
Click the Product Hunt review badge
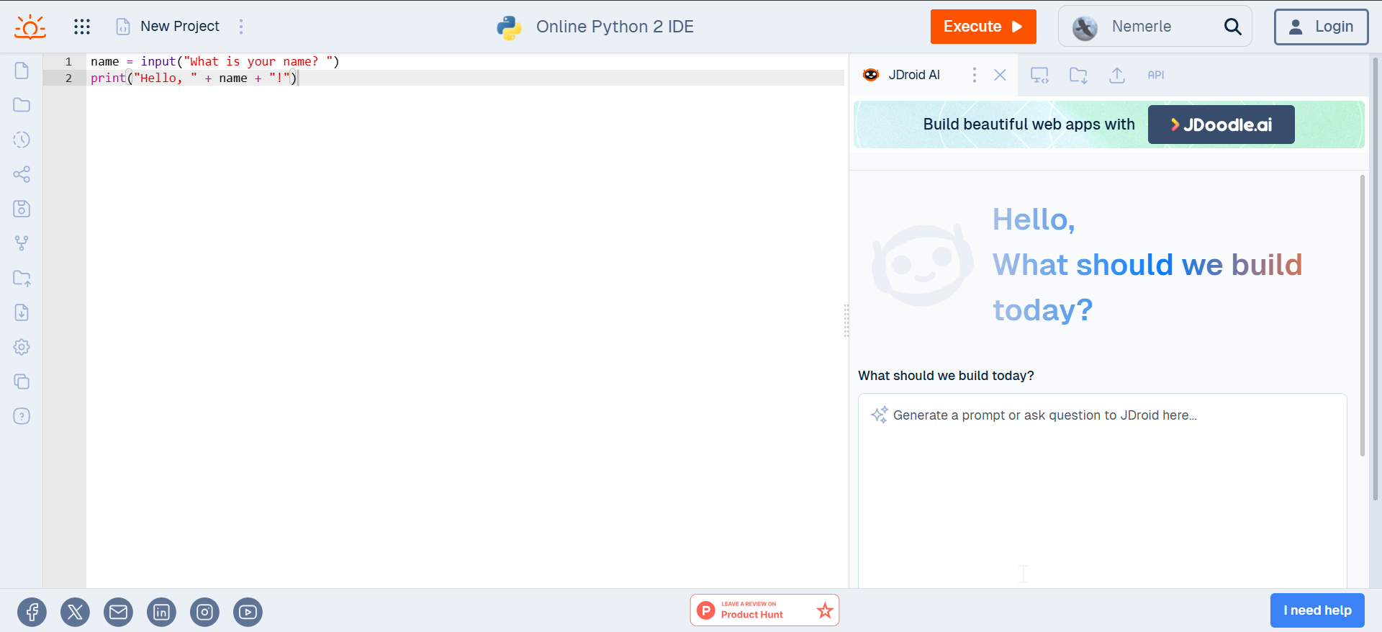[x=764, y=610]
